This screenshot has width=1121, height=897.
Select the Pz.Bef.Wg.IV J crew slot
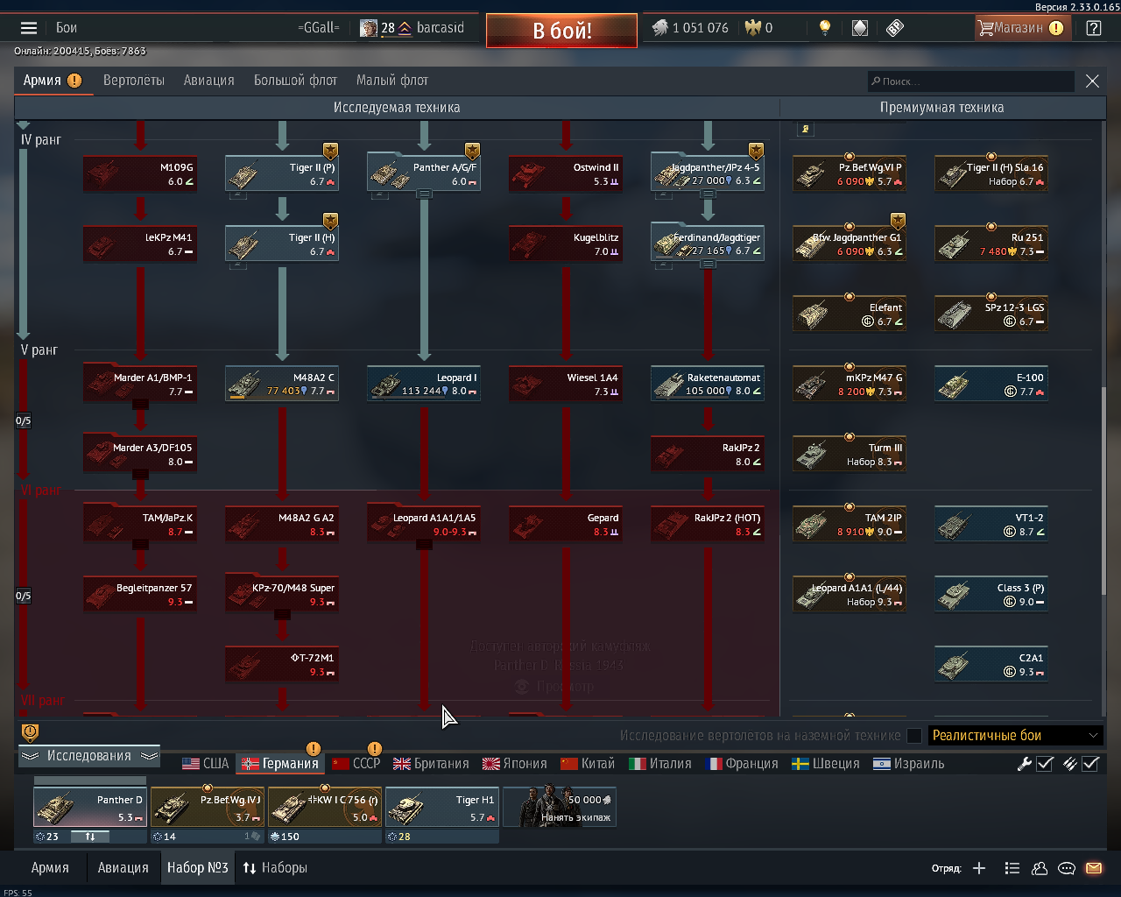pyautogui.click(x=208, y=807)
